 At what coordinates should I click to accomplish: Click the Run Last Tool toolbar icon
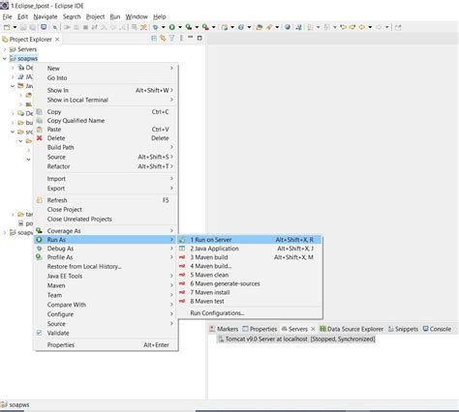[205, 27]
